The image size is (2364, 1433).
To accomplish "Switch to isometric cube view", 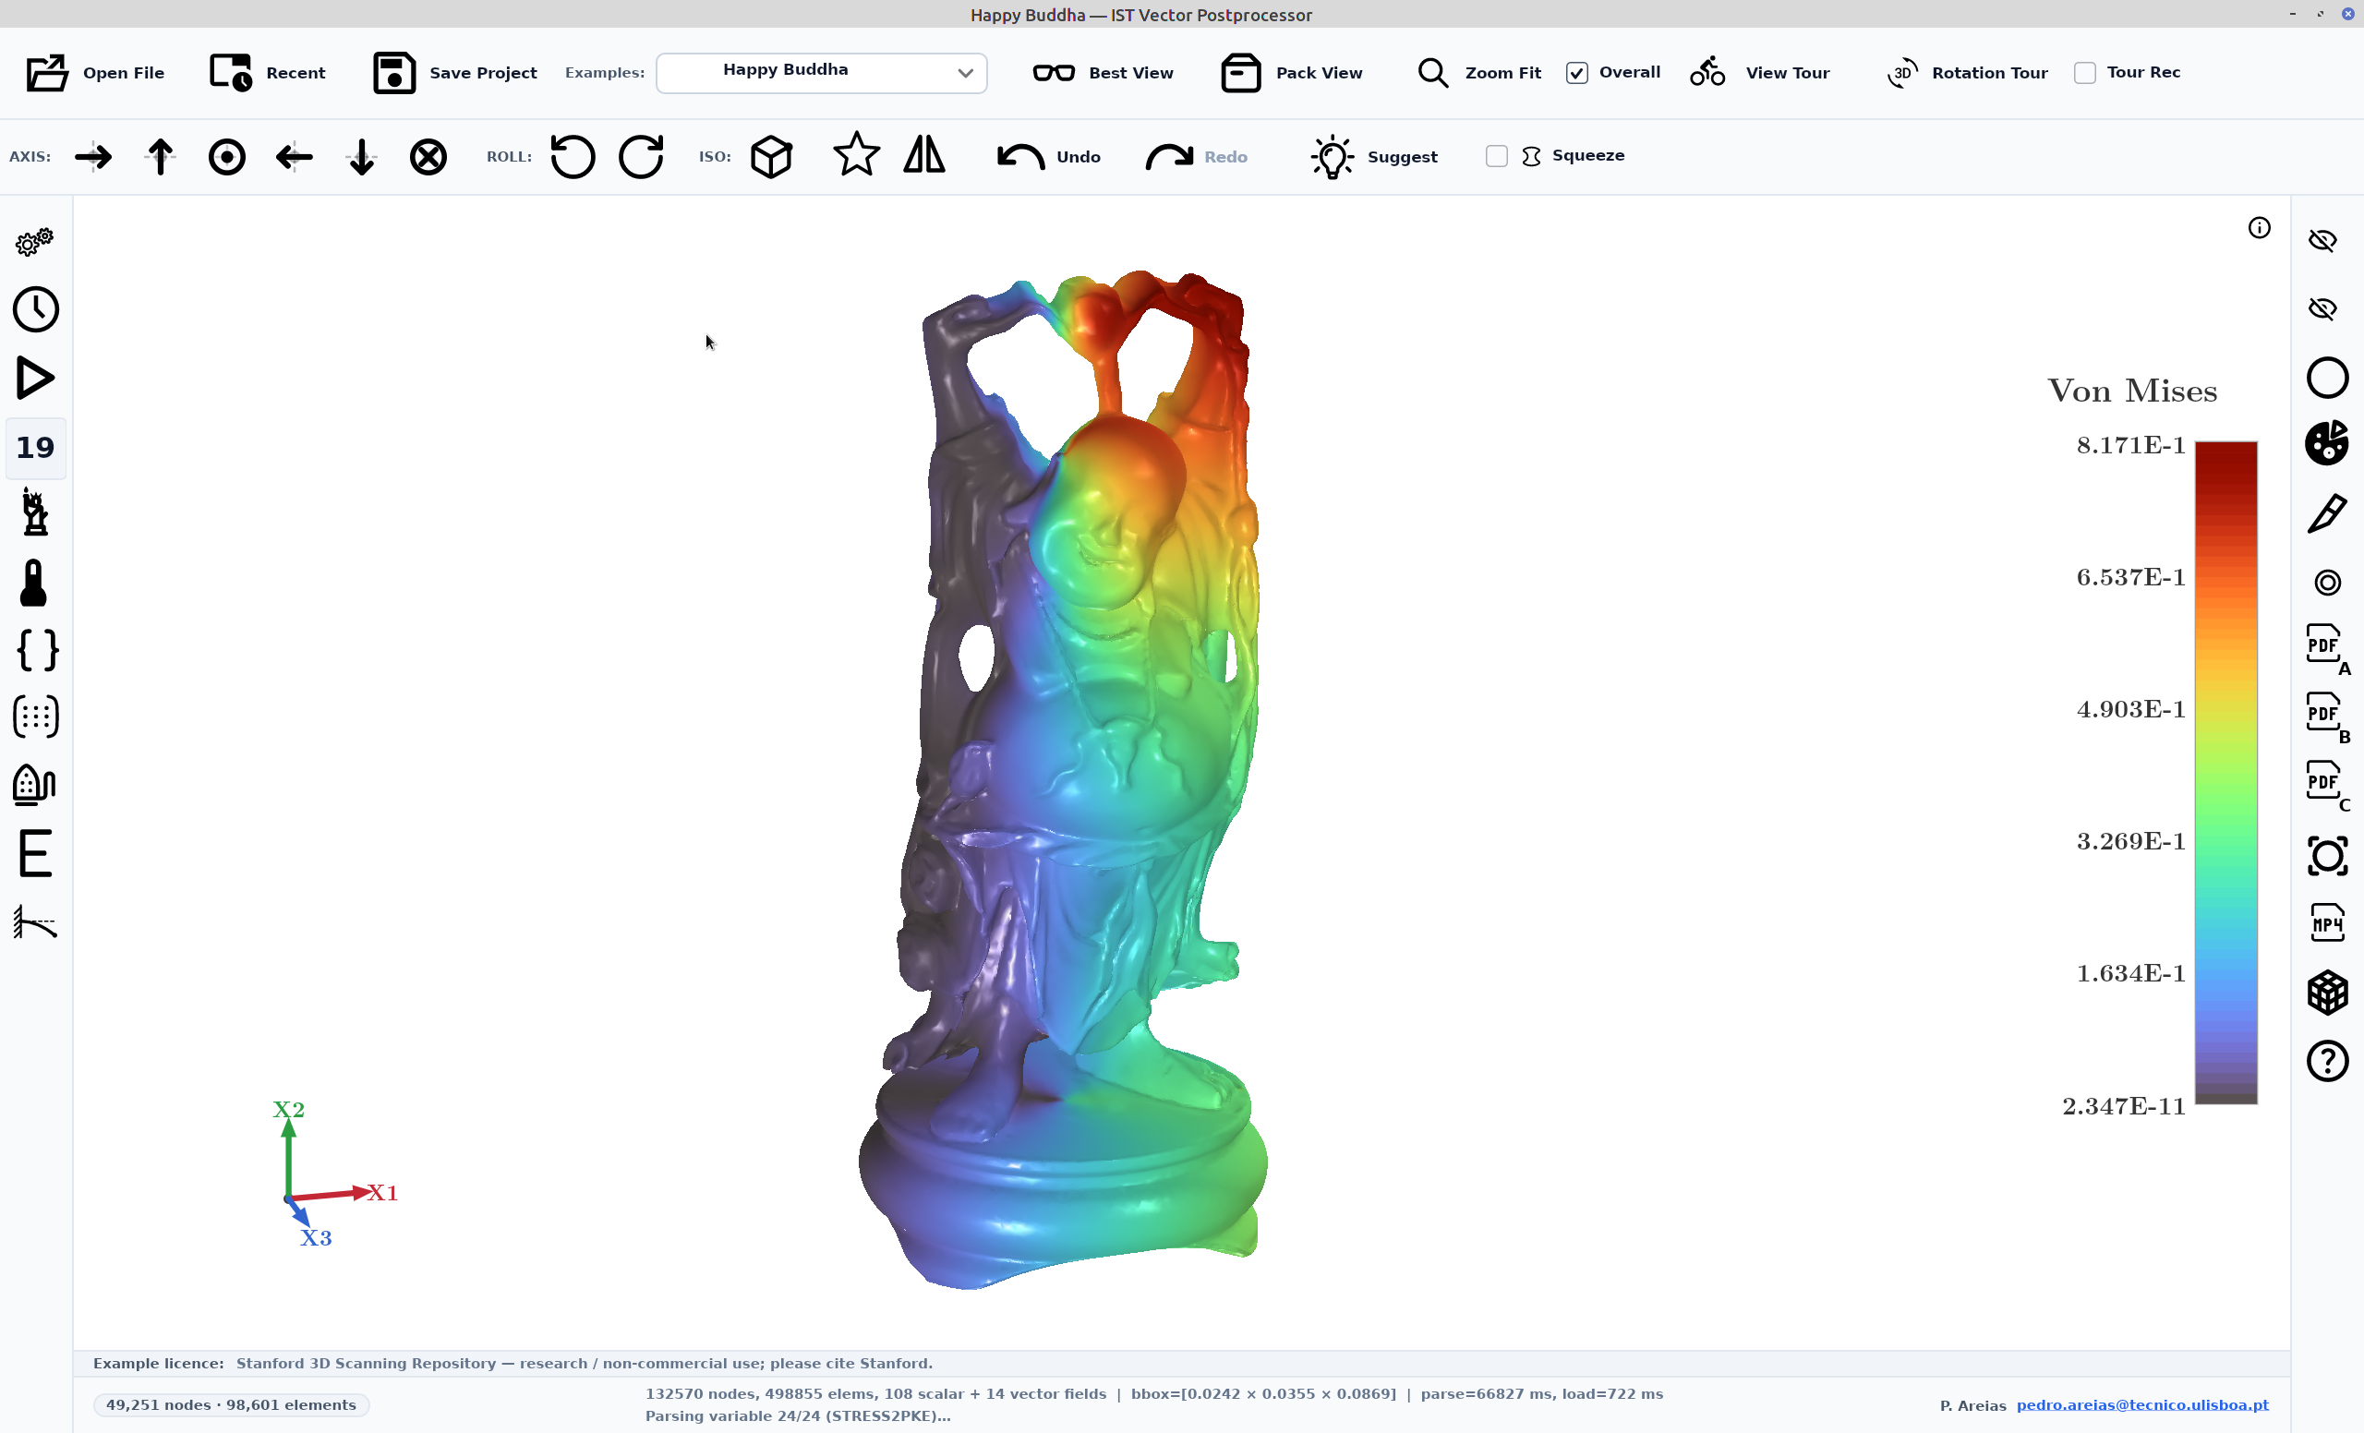I will pos(771,156).
